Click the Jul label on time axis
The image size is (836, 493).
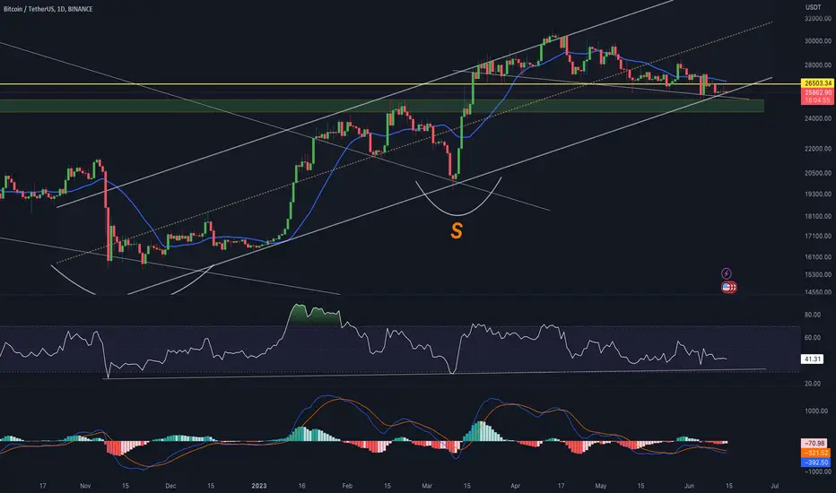click(x=775, y=486)
